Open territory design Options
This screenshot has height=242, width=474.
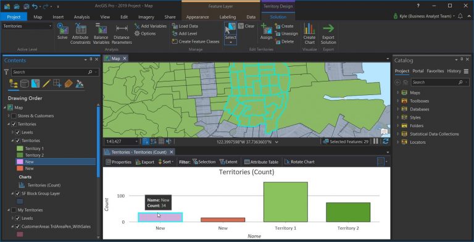(145, 33)
